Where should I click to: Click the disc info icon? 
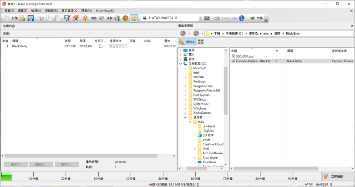(117, 18)
